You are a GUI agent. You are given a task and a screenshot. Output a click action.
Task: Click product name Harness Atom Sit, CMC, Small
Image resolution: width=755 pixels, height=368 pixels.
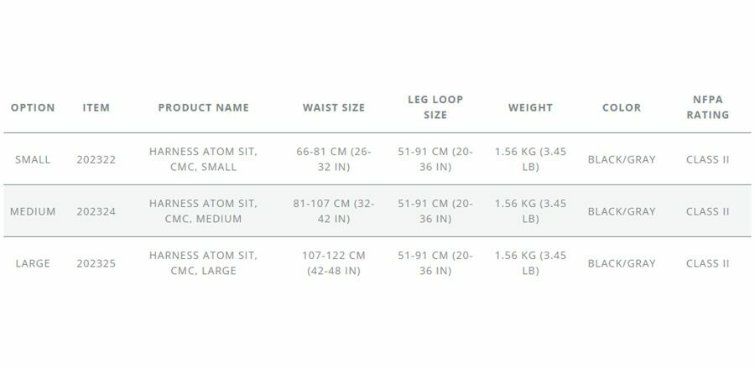(203, 159)
